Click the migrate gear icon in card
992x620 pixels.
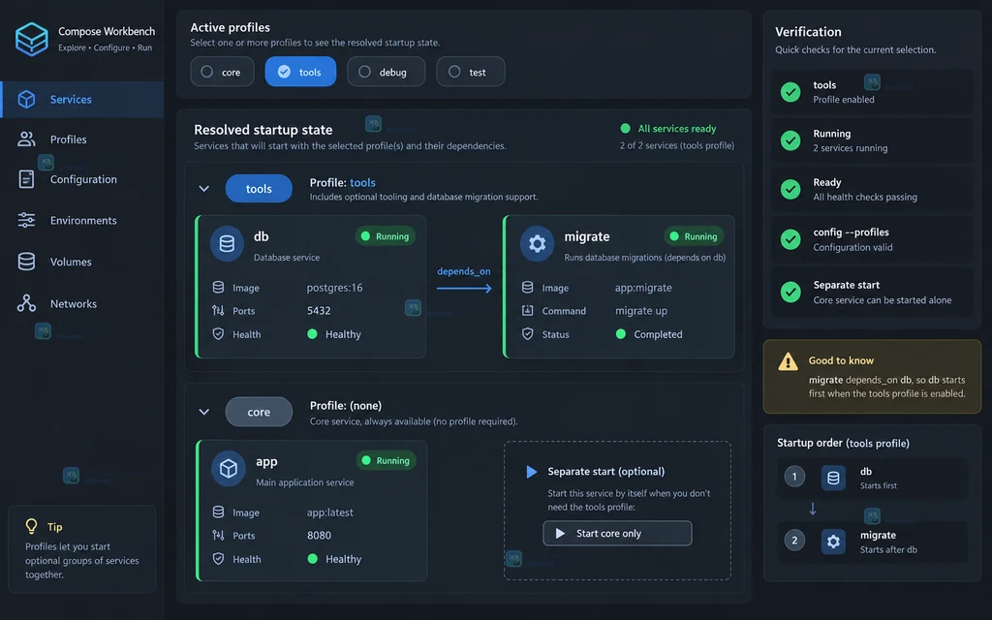point(537,243)
